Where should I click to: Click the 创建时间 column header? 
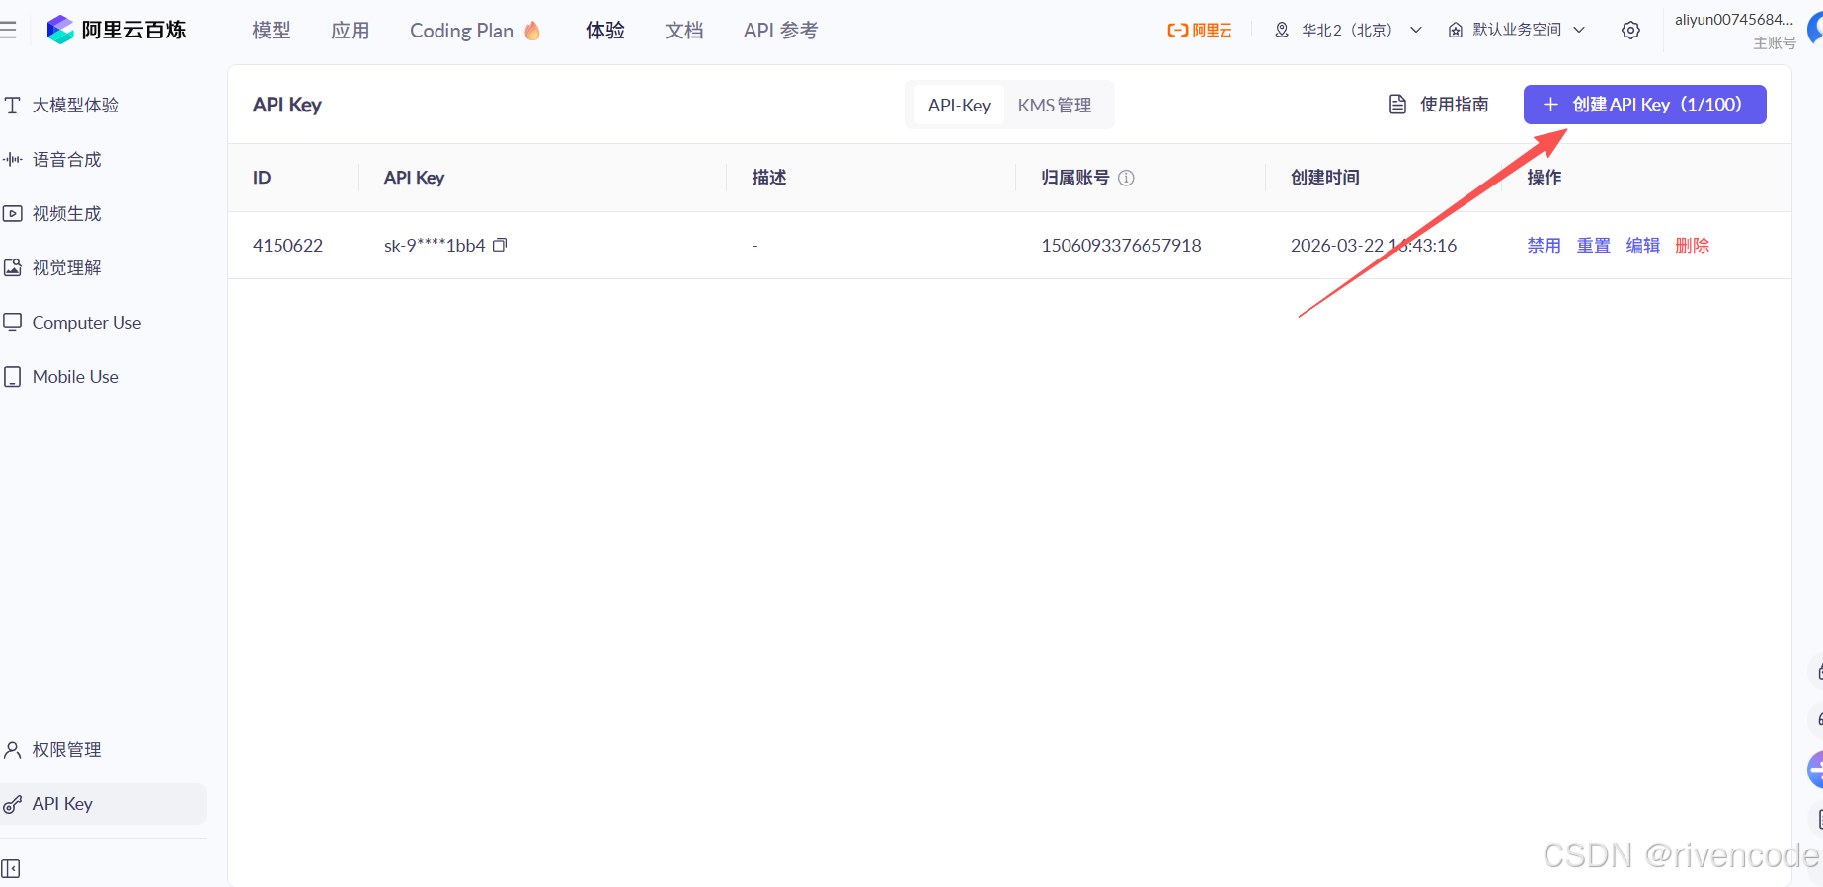pyautogui.click(x=1325, y=178)
